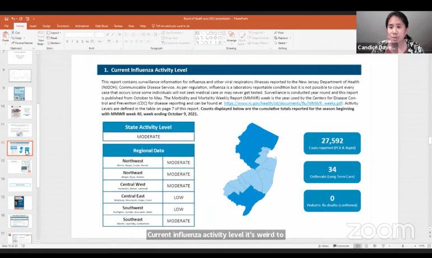Open the Layout dropdown
The image size is (432, 258).
pyautogui.click(x=54, y=32)
